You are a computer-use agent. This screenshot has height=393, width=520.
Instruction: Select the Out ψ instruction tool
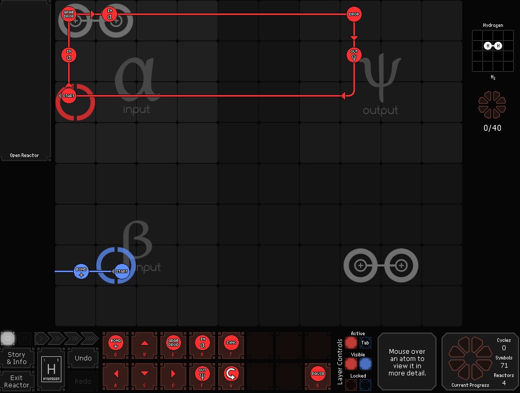coord(202,373)
